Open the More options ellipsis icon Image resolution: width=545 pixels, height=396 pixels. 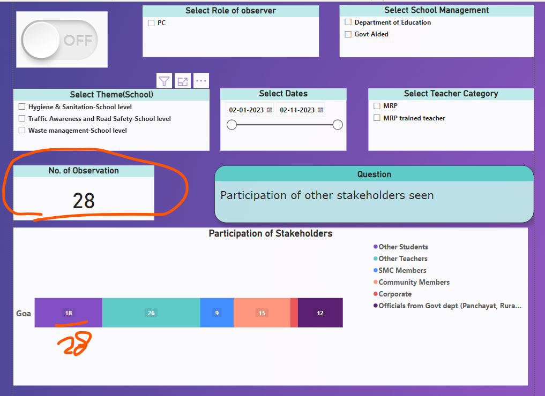point(201,81)
